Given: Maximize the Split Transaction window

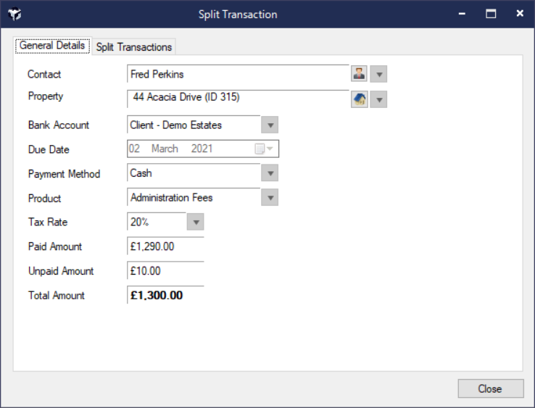Looking at the screenshot, I should tap(491, 14).
